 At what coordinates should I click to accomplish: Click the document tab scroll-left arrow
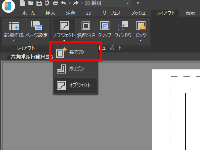3,57
